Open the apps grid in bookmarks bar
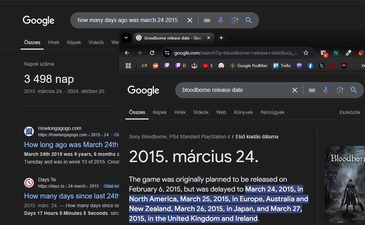 [x=128, y=66]
